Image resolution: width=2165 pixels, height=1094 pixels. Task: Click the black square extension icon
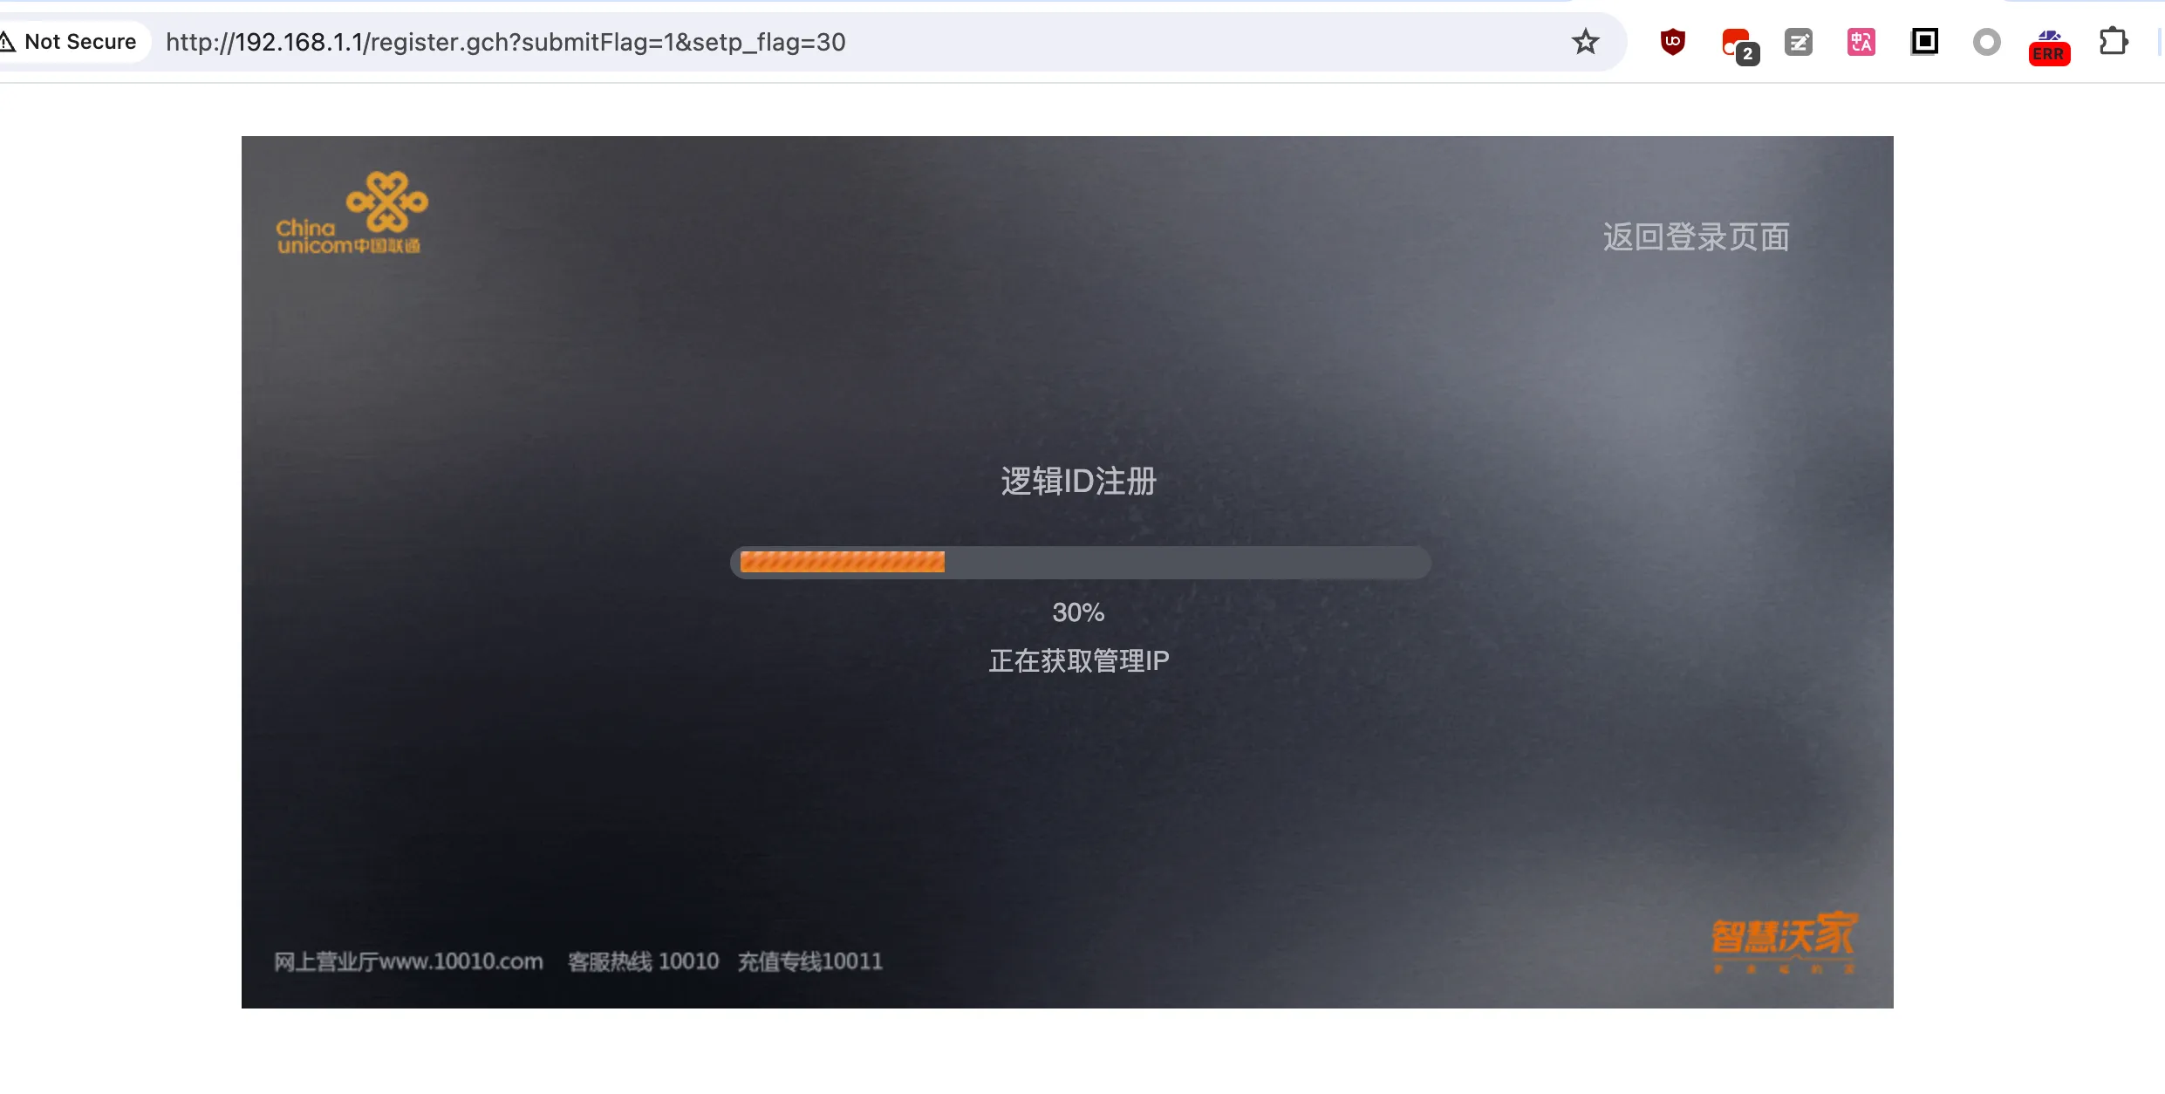tap(1924, 42)
